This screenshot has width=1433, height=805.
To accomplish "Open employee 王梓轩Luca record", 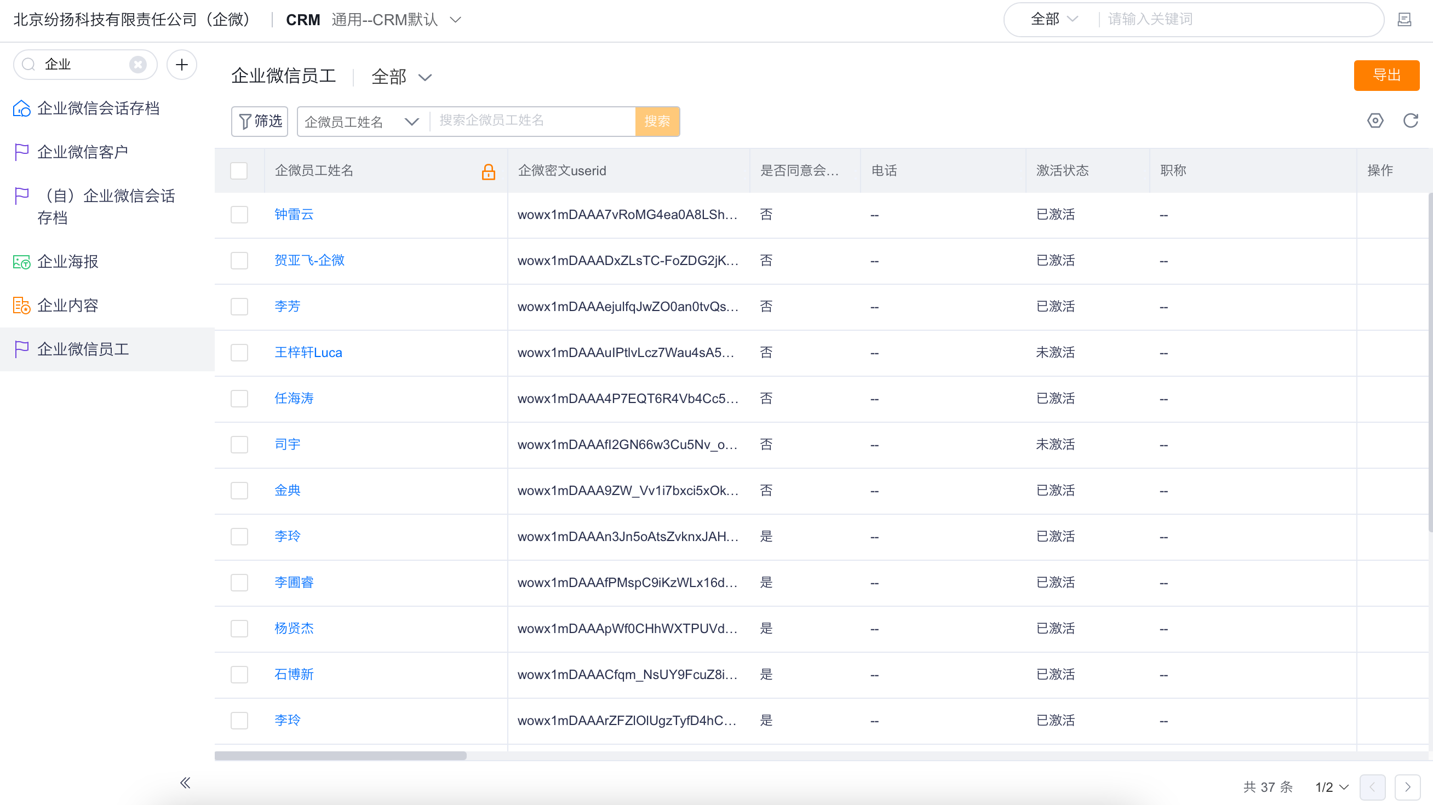I will tap(308, 353).
